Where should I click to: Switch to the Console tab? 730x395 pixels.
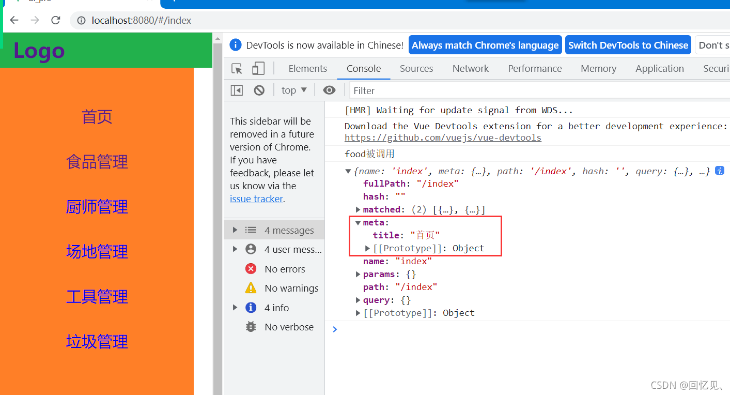[364, 69]
